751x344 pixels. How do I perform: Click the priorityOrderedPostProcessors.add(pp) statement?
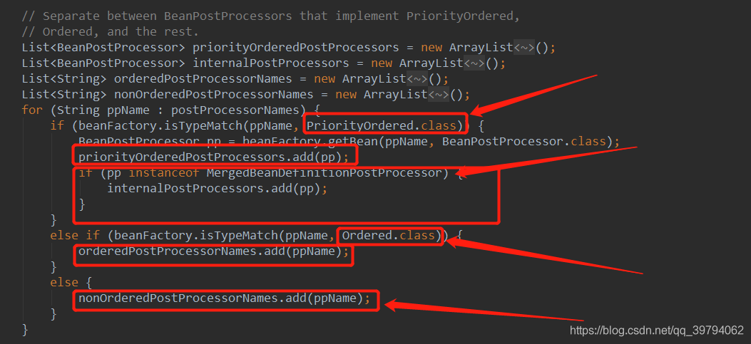(x=214, y=157)
